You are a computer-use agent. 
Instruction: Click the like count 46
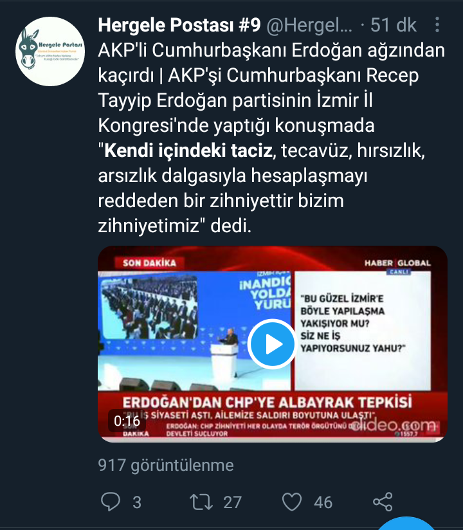click(323, 502)
